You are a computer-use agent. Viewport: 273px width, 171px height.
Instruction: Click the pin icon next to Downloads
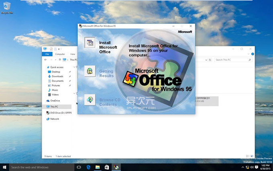pyautogui.click(x=70, y=76)
